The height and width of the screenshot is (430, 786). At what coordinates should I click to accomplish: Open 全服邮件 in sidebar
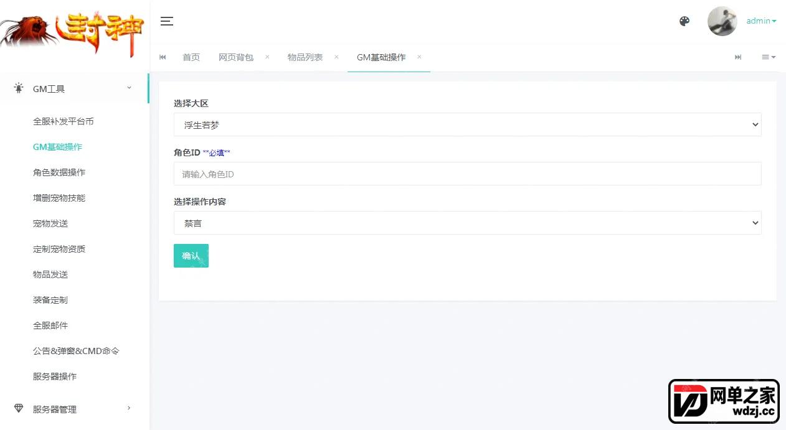50,325
